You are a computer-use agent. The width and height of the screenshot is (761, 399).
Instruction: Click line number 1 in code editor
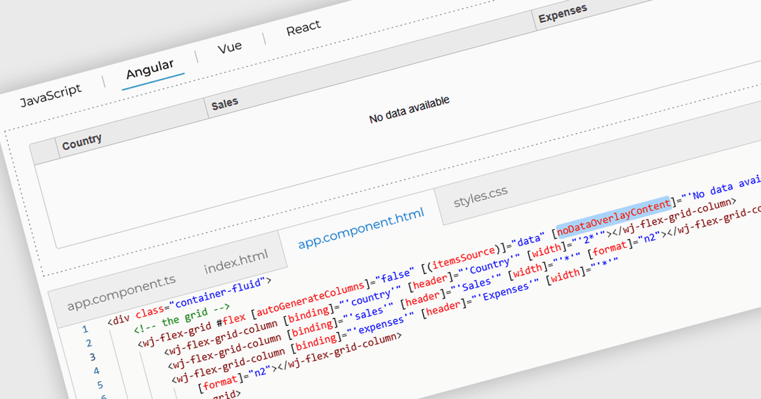tap(85, 329)
